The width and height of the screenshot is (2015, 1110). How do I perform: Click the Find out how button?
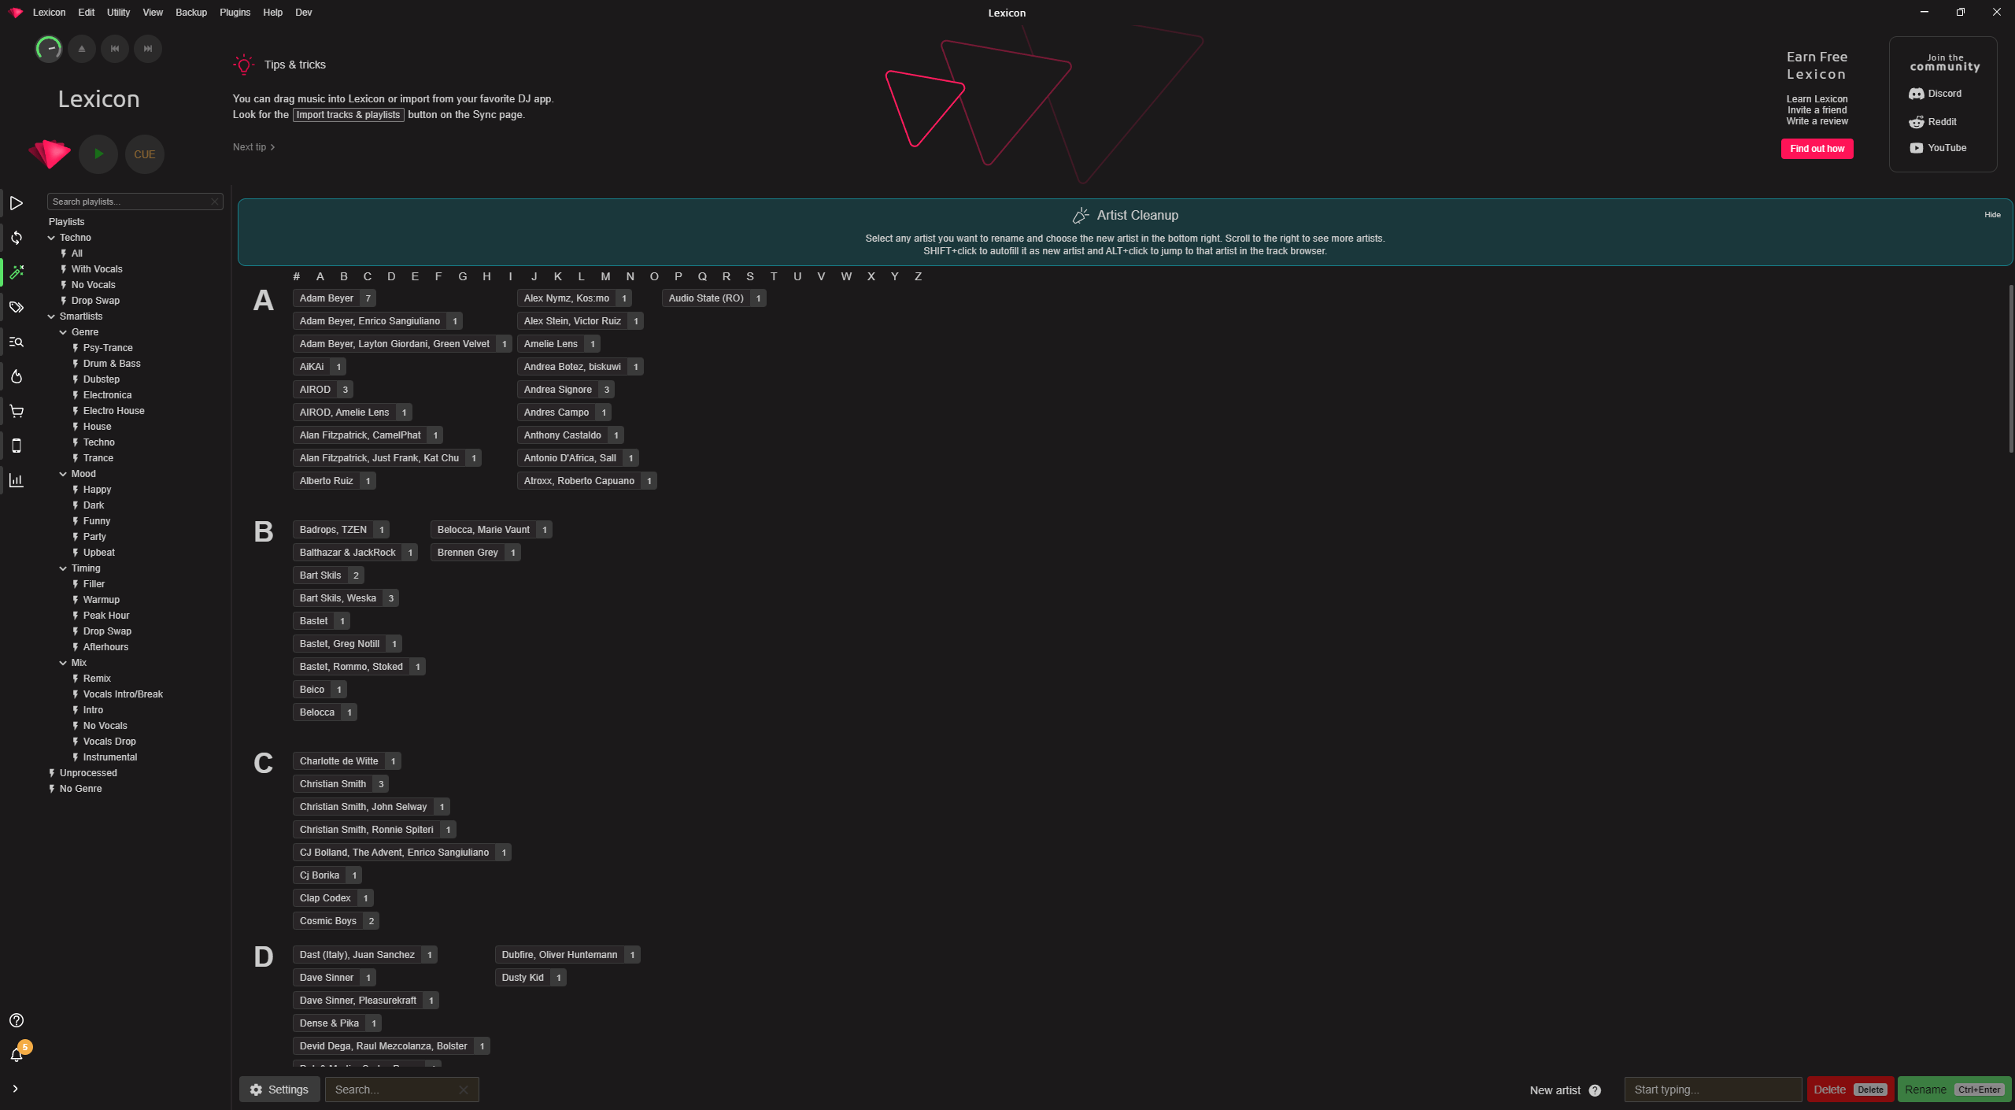click(x=1817, y=148)
